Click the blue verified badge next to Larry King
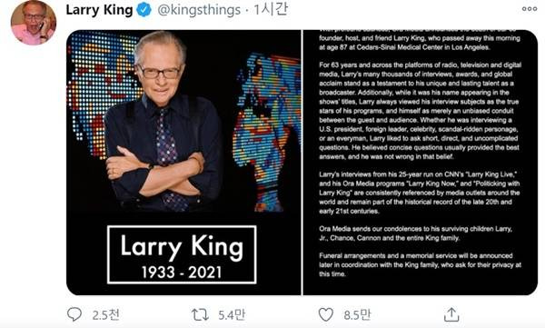Viewport: 545px width, 328px height. point(144,10)
